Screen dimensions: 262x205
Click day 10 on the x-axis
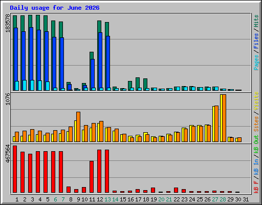pyautogui.click(x=84, y=199)
